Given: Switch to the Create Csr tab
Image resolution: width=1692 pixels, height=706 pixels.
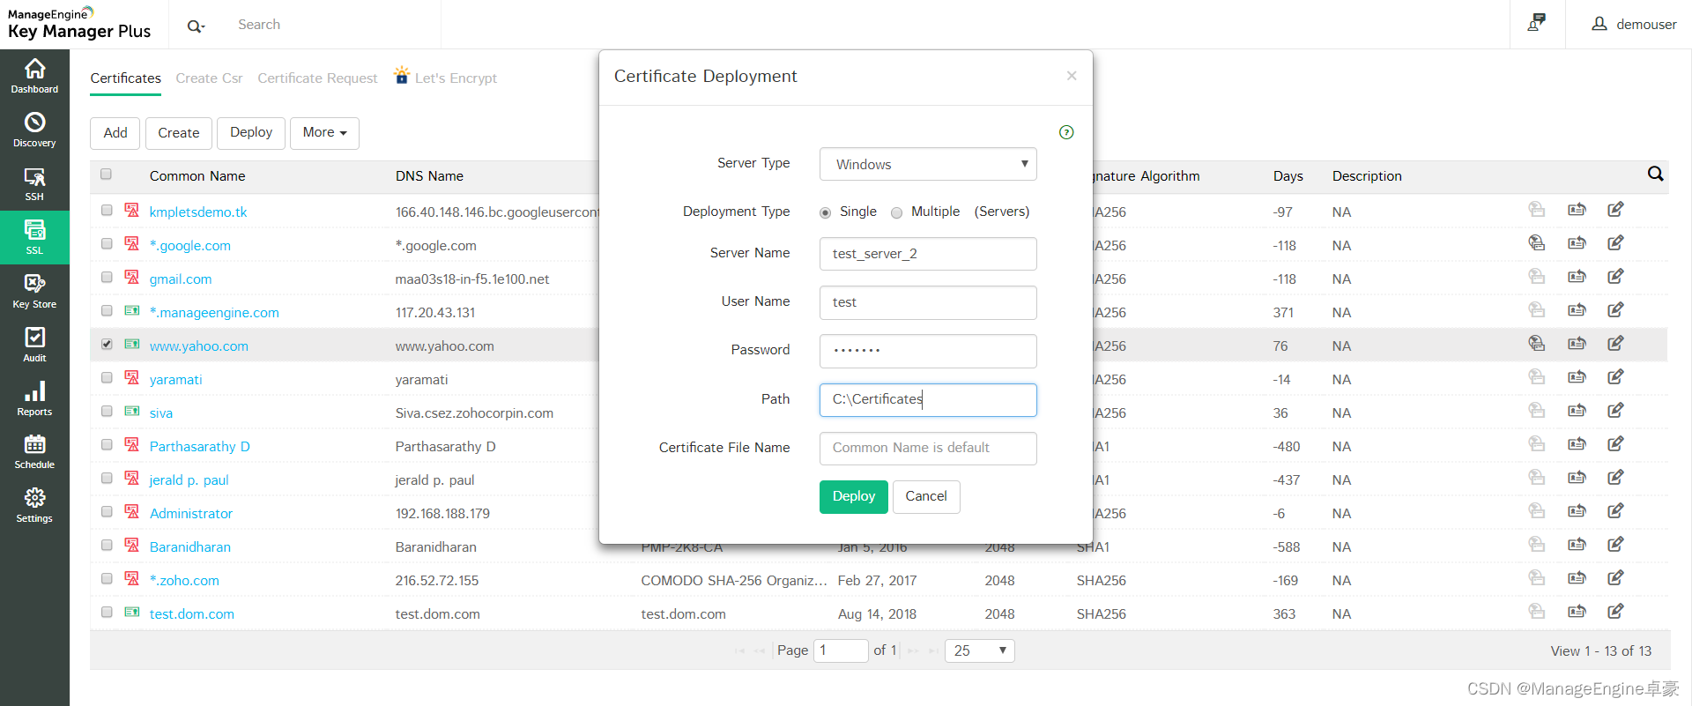Looking at the screenshot, I should 209,78.
